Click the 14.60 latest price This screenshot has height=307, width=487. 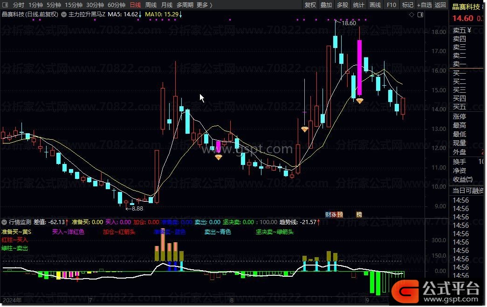[x=462, y=18]
